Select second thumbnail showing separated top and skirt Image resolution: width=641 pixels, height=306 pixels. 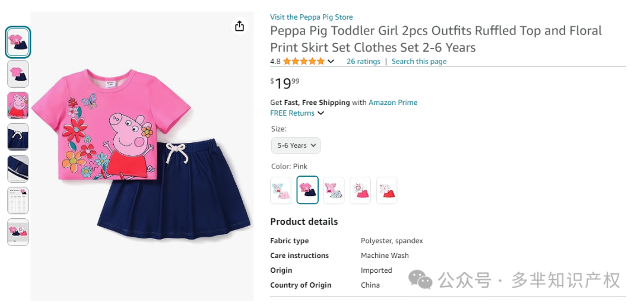click(x=18, y=74)
